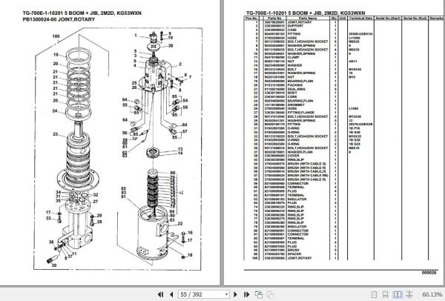Go to the first page of the document
This screenshot has width=445, height=301.
(x=160, y=294)
